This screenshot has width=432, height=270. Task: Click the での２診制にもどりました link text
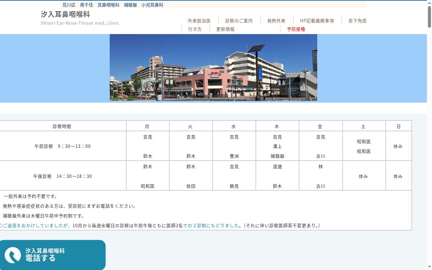pos(211,225)
